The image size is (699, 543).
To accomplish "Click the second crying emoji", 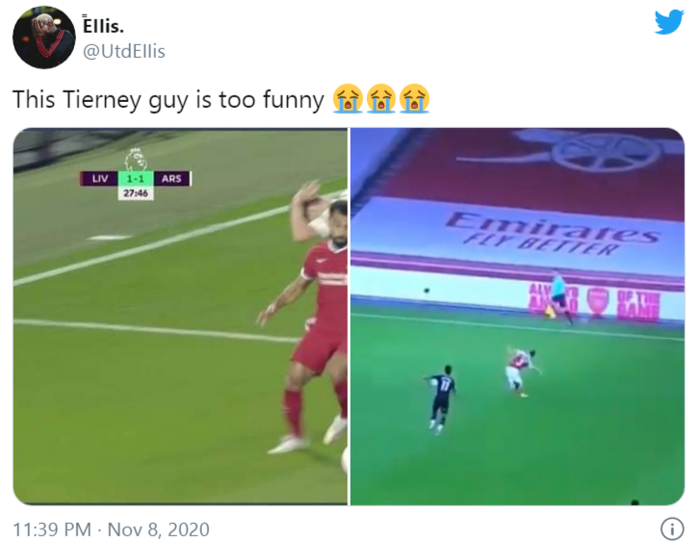I will [381, 98].
